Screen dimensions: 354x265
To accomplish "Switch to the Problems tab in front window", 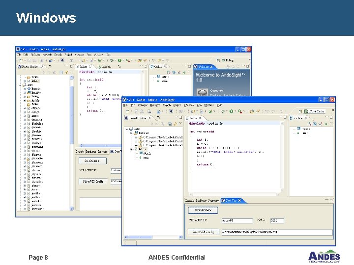I will click(201, 201).
